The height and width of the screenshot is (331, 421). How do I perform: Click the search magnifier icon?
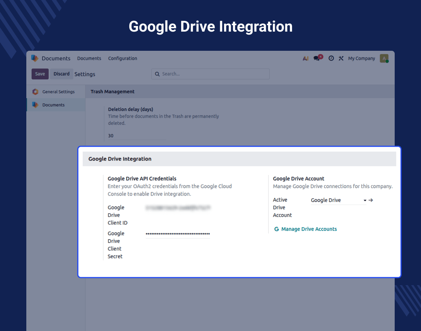pyautogui.click(x=157, y=74)
